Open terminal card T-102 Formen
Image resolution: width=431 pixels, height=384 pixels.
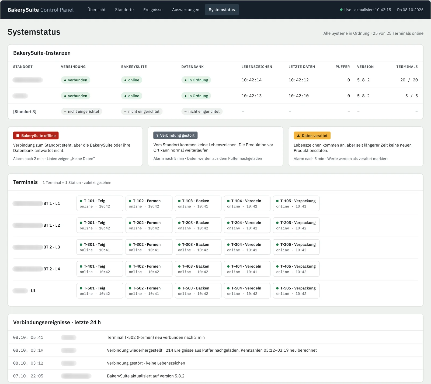click(x=149, y=203)
